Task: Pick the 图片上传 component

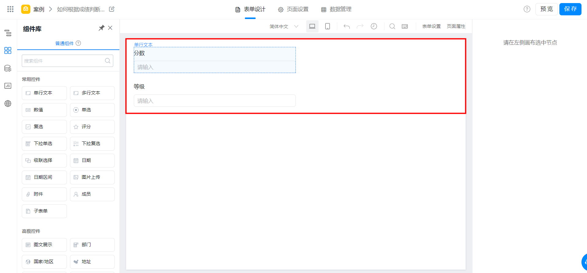Action: (x=92, y=177)
